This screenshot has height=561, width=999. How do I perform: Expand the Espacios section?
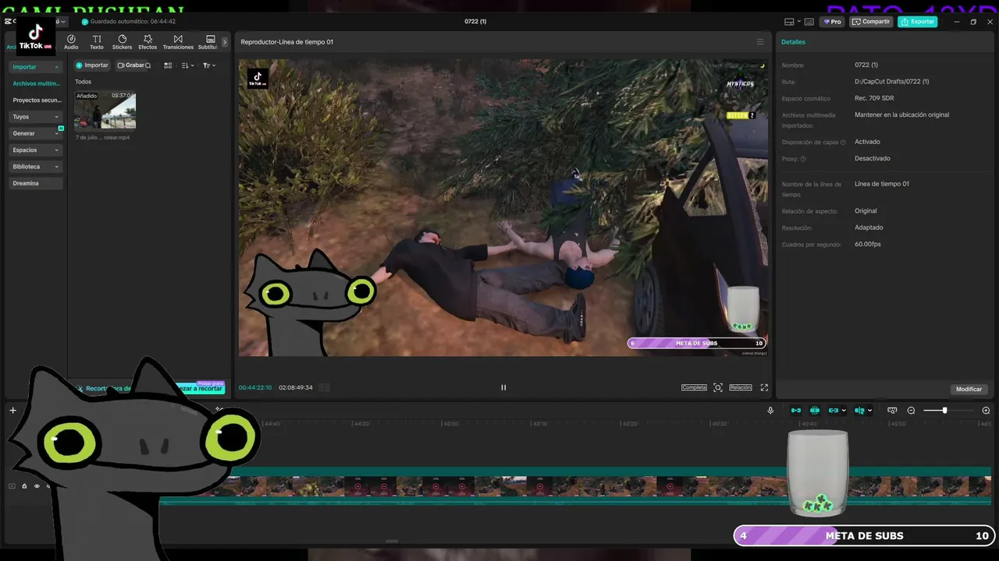36,150
